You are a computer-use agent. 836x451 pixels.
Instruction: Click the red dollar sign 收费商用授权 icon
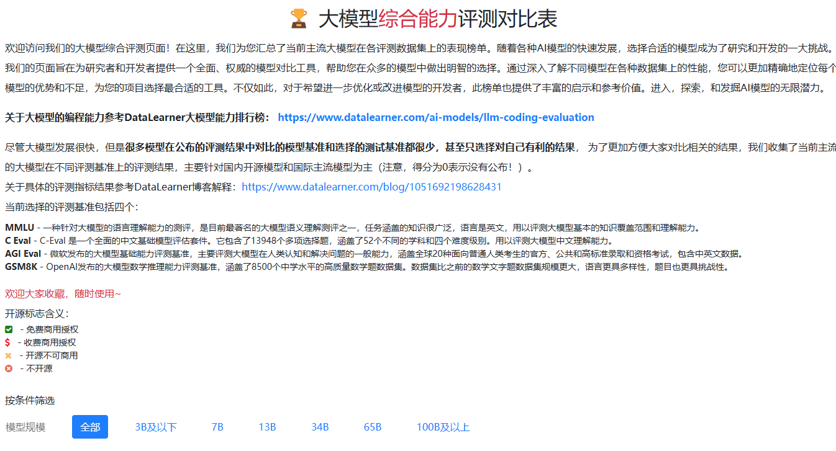[x=7, y=342]
